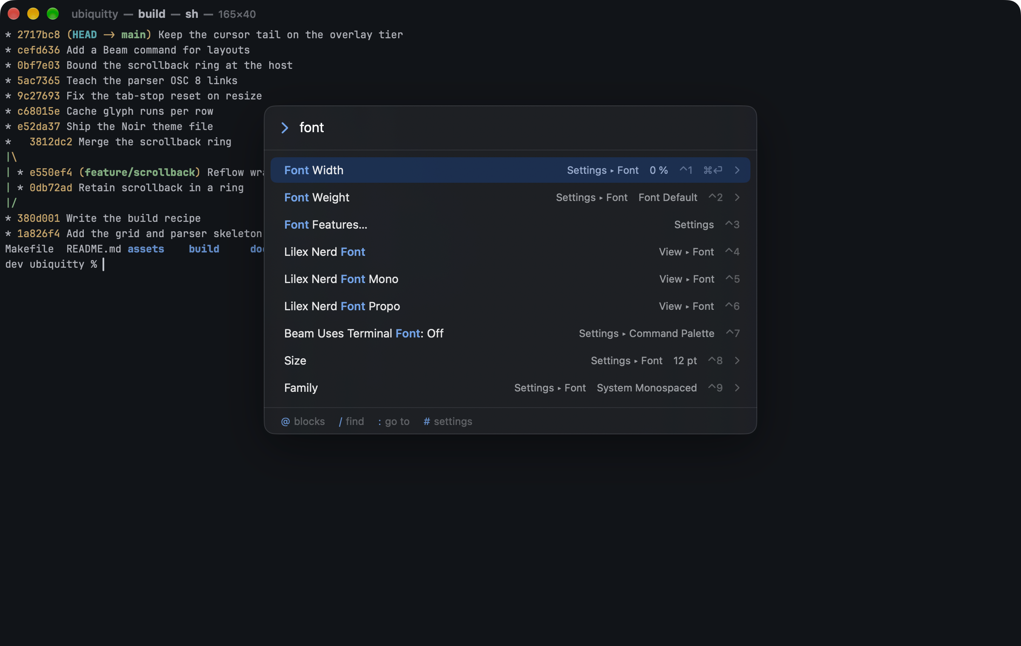Click the # settings filter hint

click(x=448, y=421)
